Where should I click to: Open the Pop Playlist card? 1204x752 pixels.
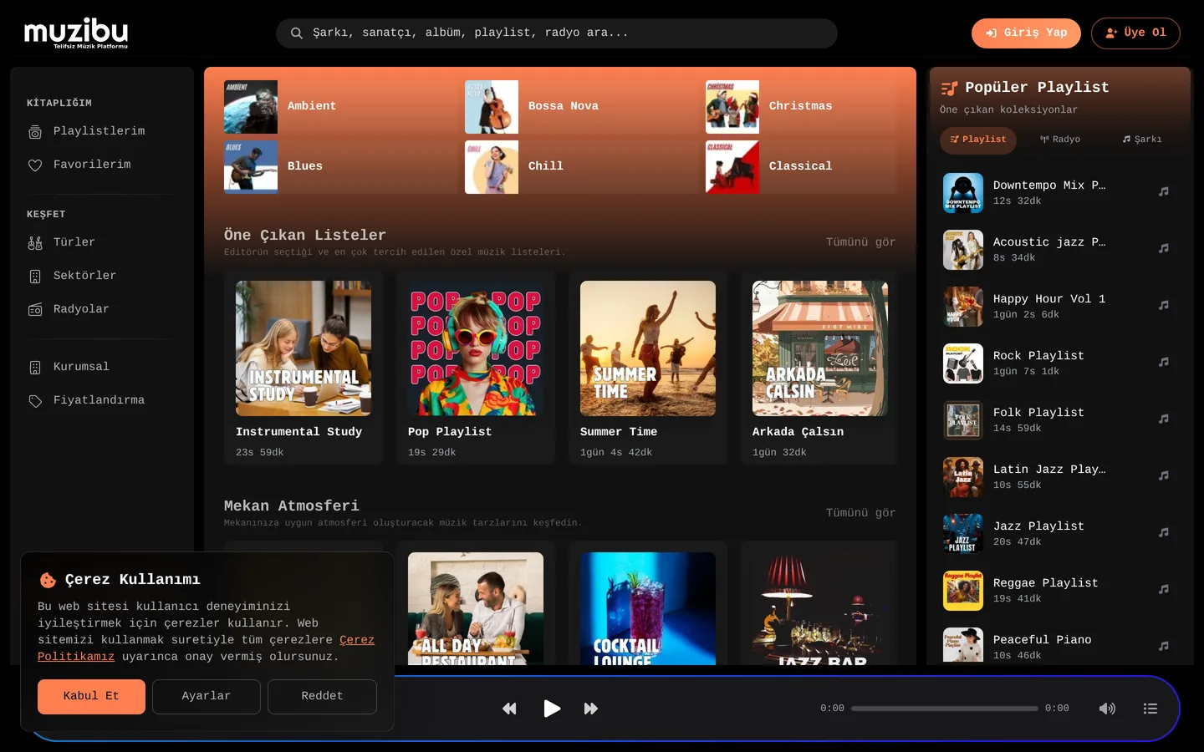pyautogui.click(x=476, y=368)
